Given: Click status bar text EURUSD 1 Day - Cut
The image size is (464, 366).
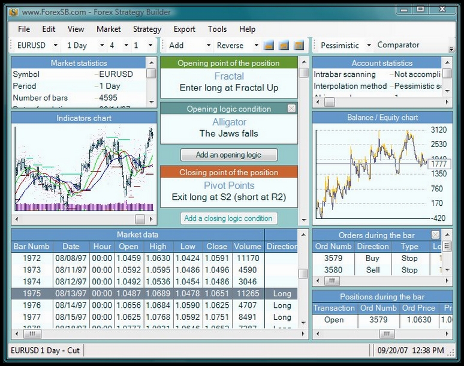Looking at the screenshot, I should tap(46, 350).
